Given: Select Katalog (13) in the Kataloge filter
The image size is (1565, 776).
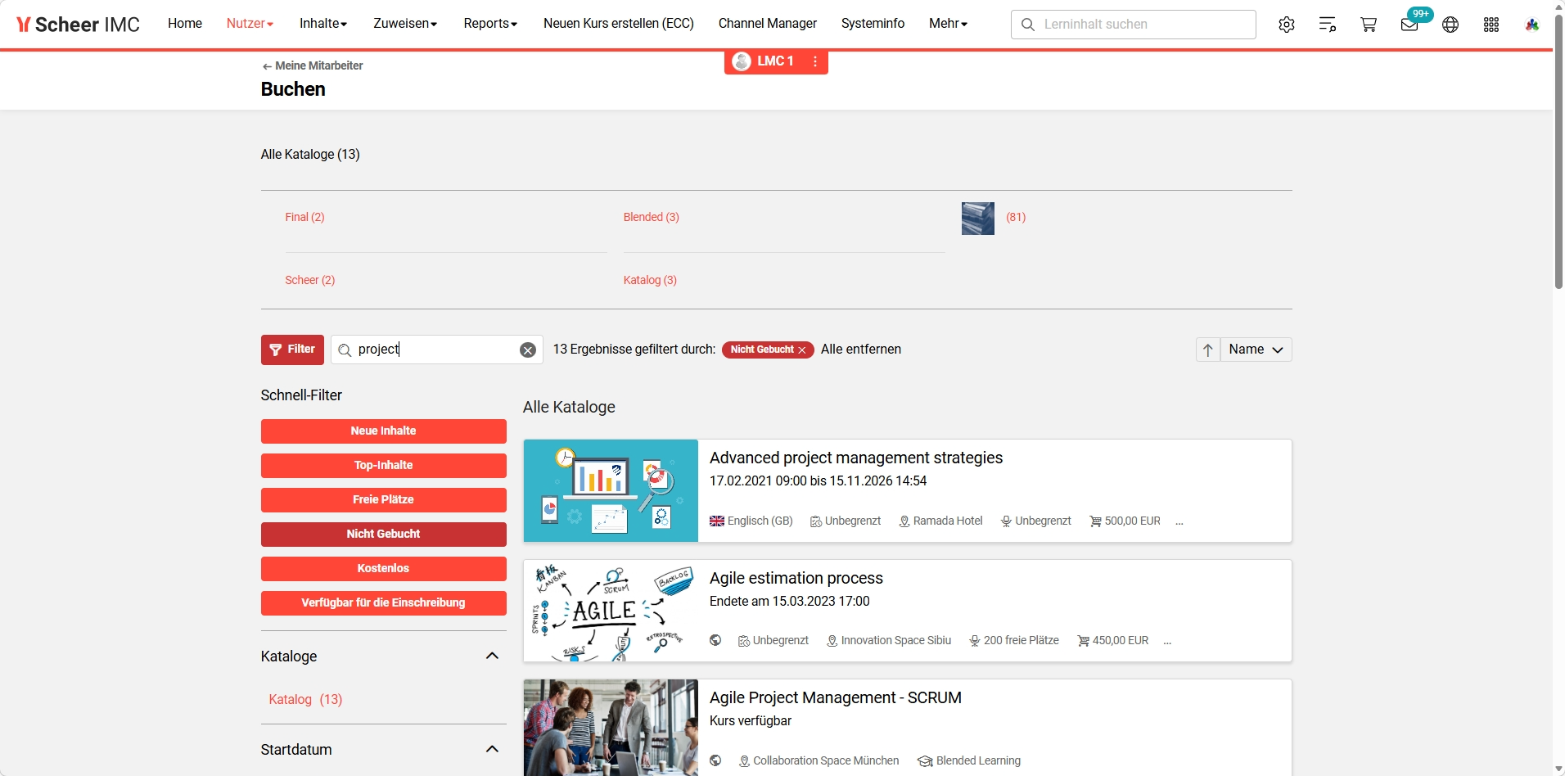Looking at the screenshot, I should coord(305,699).
